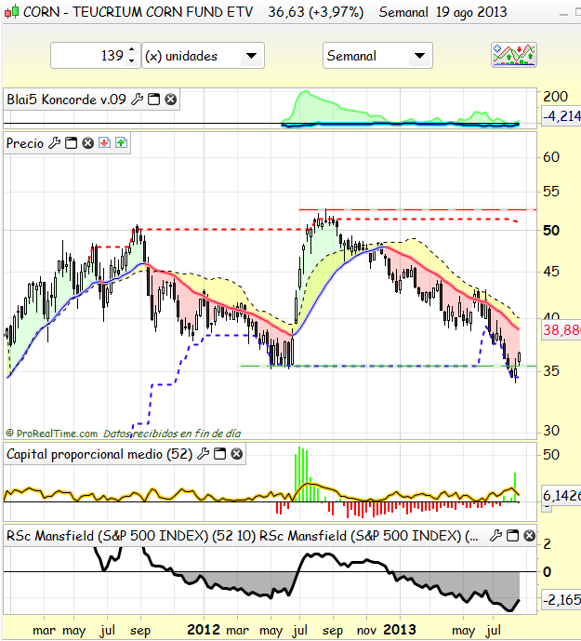
Task: Maximize the Capital proporcional medio panel
Action: pyautogui.click(x=219, y=454)
